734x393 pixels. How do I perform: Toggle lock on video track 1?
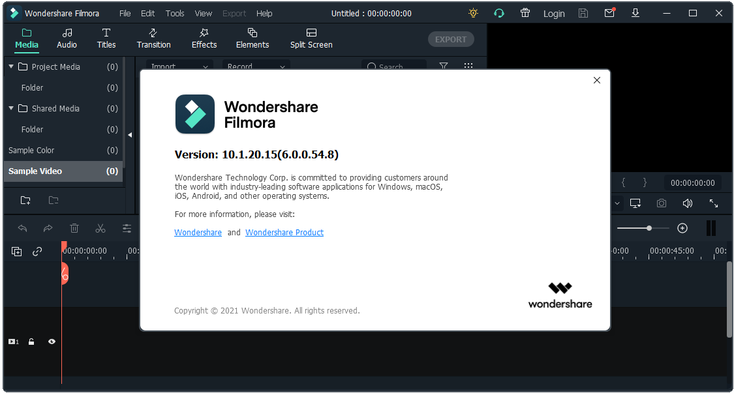coord(31,342)
